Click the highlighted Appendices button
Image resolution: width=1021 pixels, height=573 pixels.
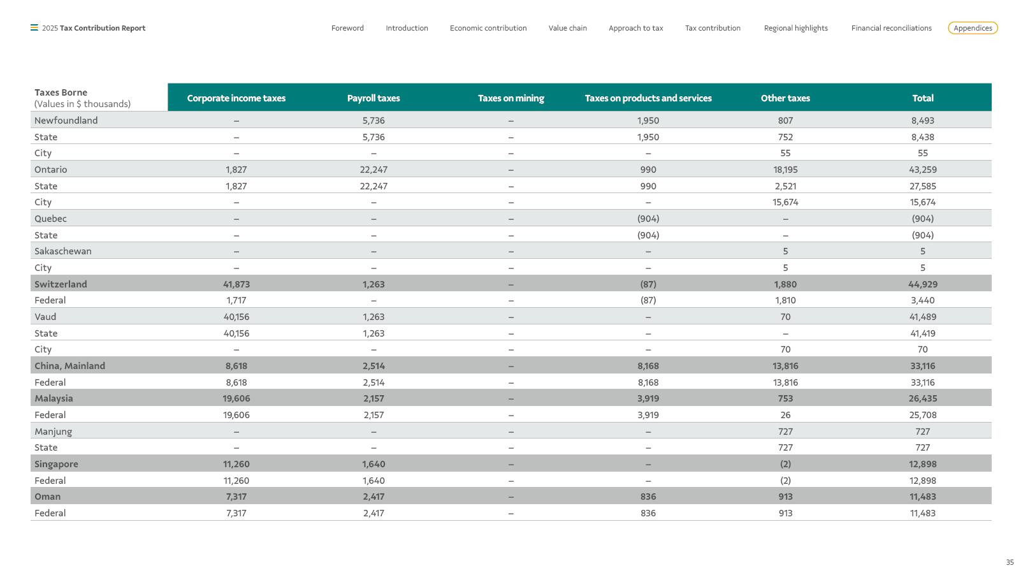973,28
